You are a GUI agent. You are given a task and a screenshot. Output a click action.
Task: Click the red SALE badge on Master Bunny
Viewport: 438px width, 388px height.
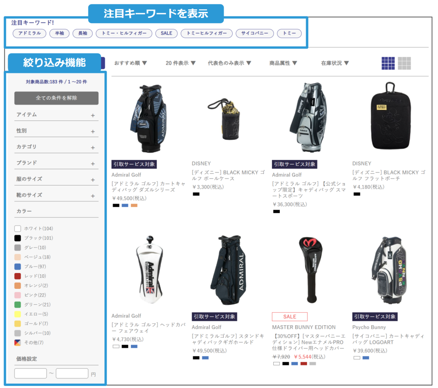point(290,317)
